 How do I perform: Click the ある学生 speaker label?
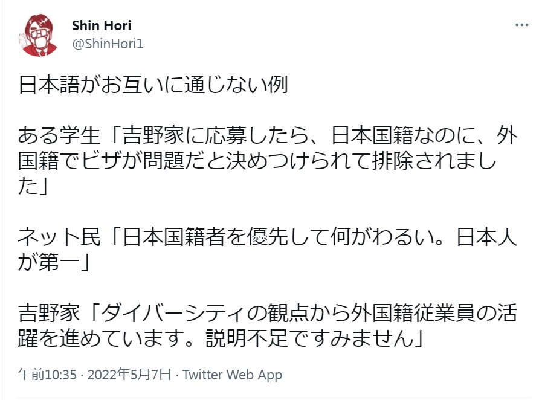61,133
